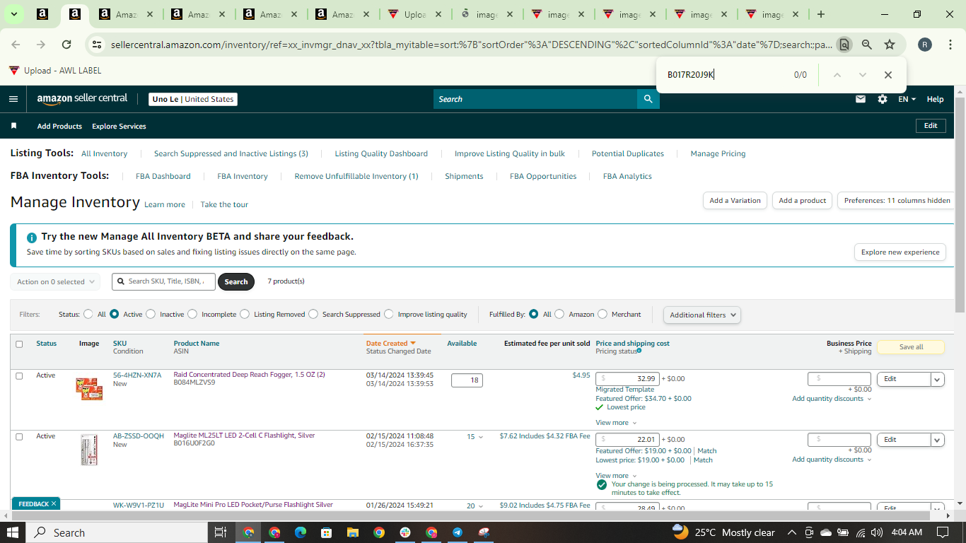Select the Search Suppressed radio button

313,314
